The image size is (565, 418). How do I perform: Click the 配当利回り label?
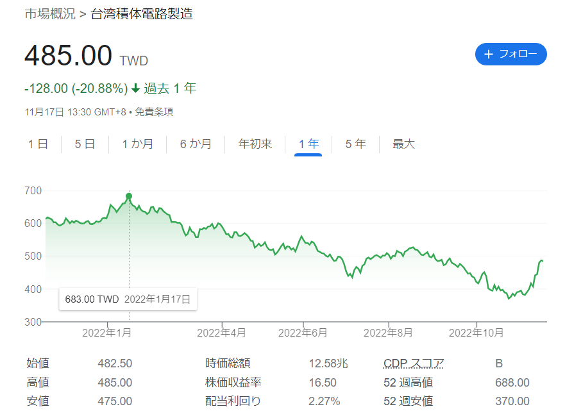click(233, 401)
